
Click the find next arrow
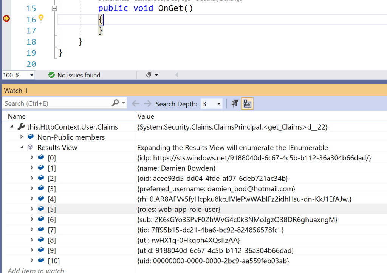(148, 103)
